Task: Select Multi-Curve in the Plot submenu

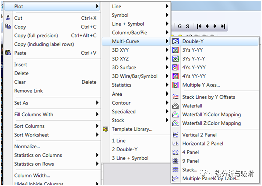Action: pyautogui.click(x=136, y=41)
